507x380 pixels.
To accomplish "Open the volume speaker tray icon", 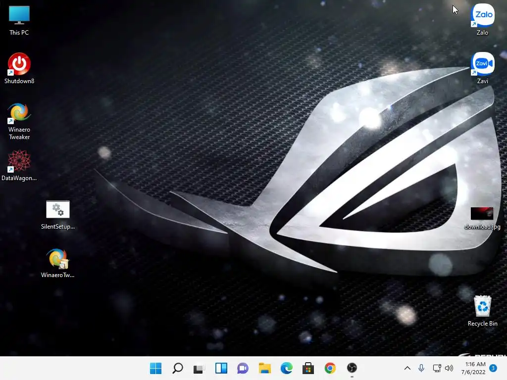I will [x=449, y=368].
